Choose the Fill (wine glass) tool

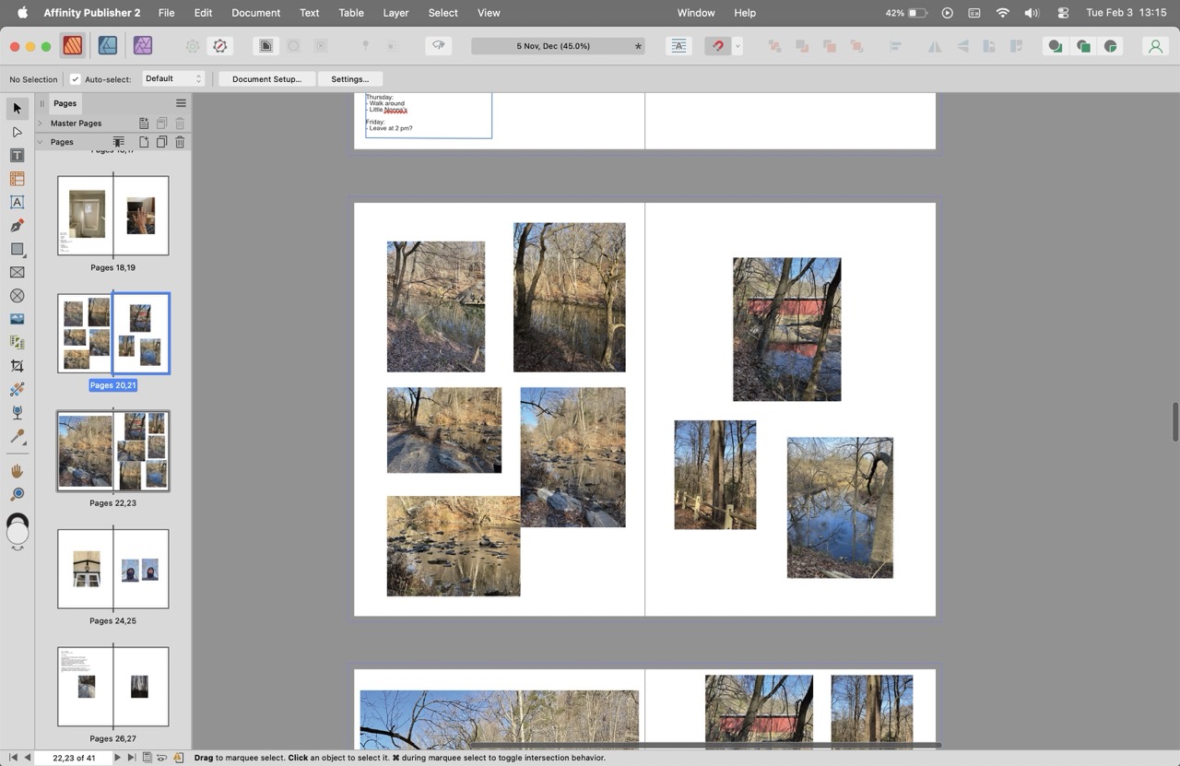(x=17, y=413)
